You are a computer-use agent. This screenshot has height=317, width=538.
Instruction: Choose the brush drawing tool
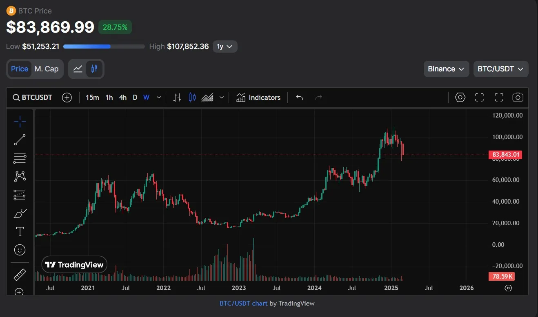(x=20, y=213)
